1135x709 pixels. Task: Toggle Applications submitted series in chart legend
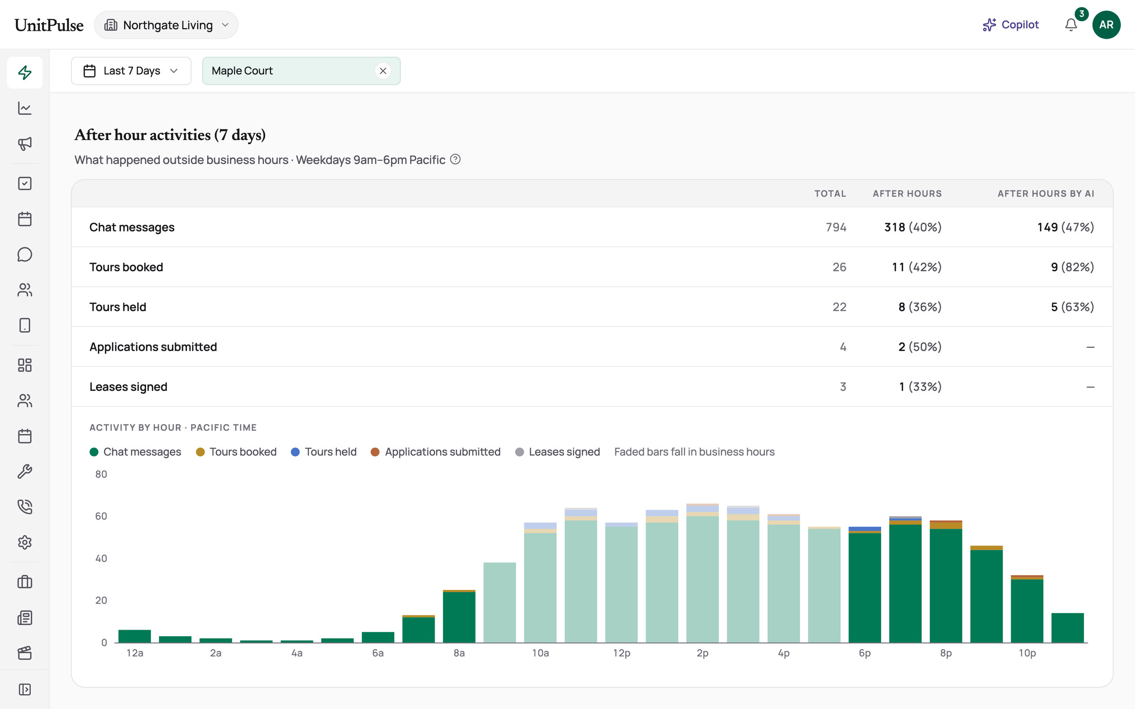click(x=436, y=452)
